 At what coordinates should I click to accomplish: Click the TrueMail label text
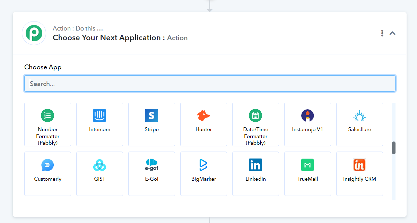(x=307, y=179)
